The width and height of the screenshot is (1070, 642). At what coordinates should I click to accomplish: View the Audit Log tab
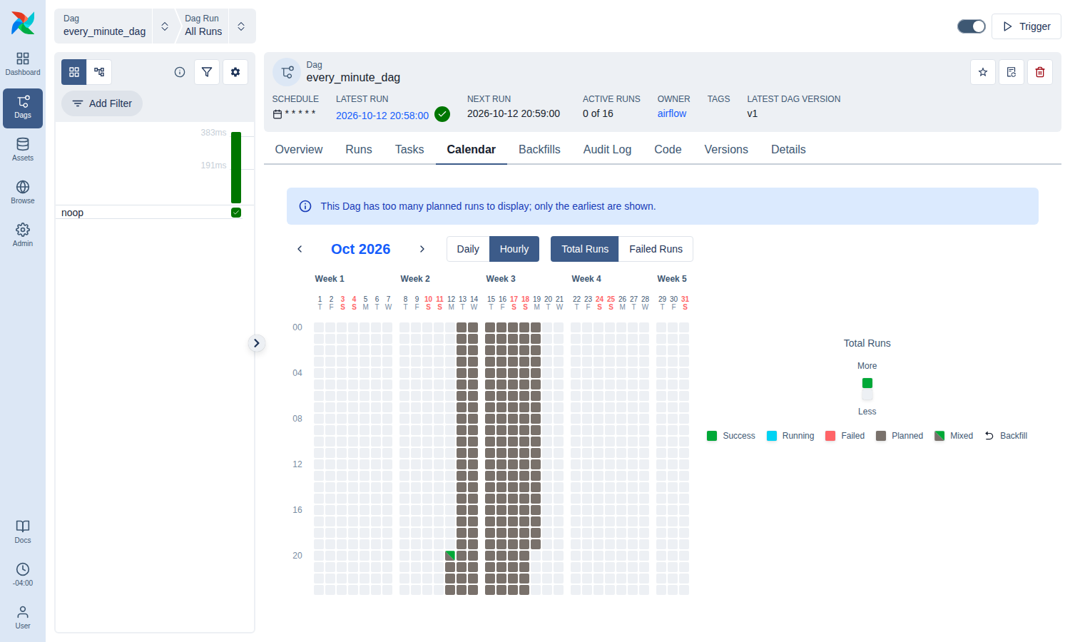(x=607, y=149)
